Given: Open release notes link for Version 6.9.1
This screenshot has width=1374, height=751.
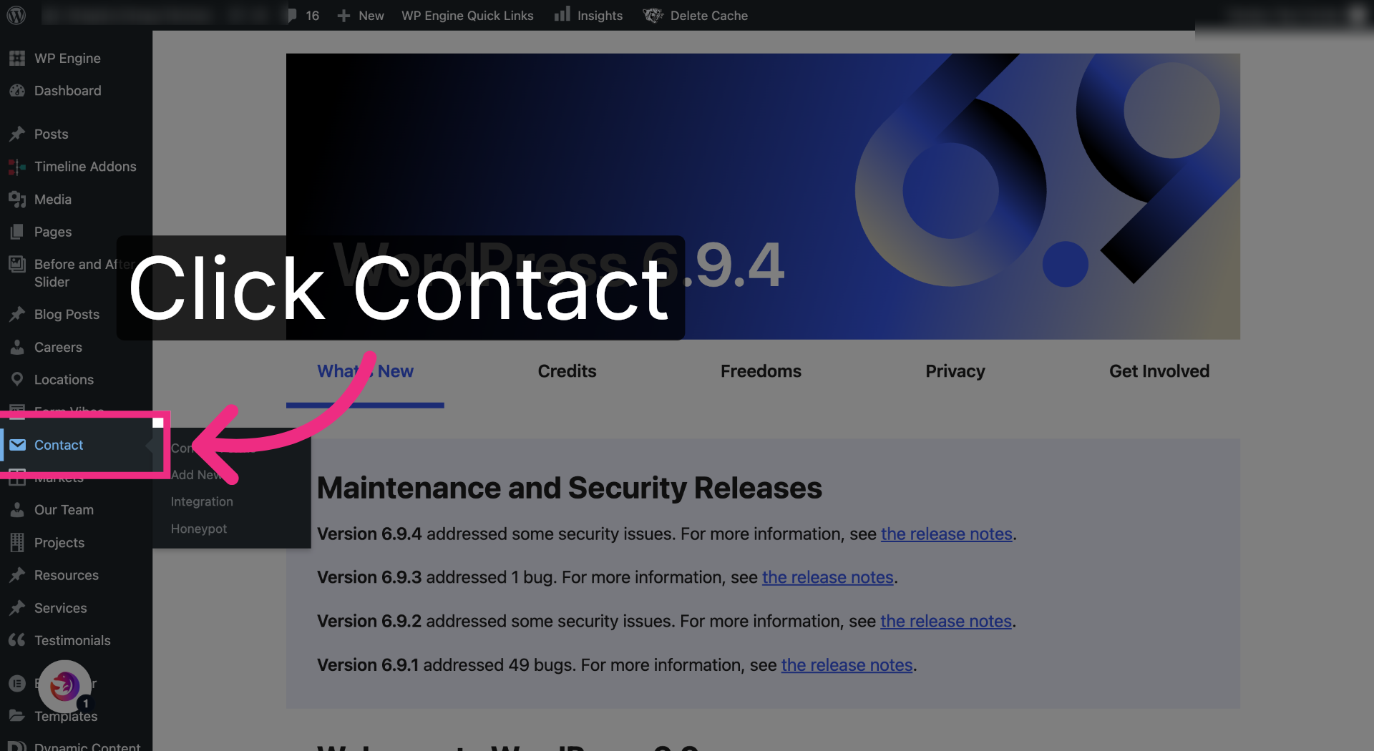Looking at the screenshot, I should click(847, 665).
